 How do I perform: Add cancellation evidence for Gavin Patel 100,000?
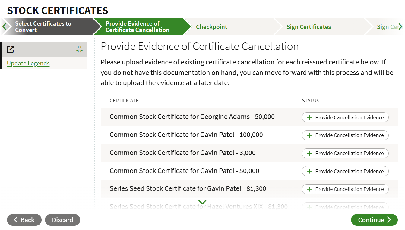pyautogui.click(x=345, y=135)
